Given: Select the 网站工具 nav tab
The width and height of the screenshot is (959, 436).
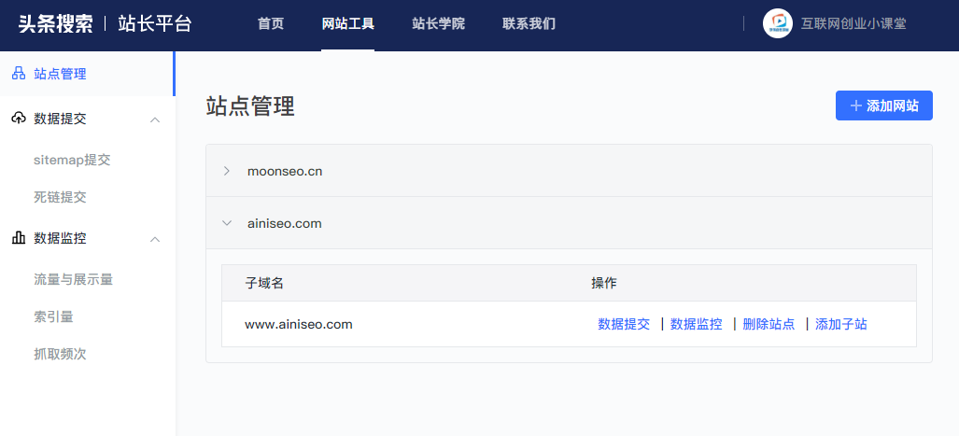Looking at the screenshot, I should pyautogui.click(x=348, y=24).
